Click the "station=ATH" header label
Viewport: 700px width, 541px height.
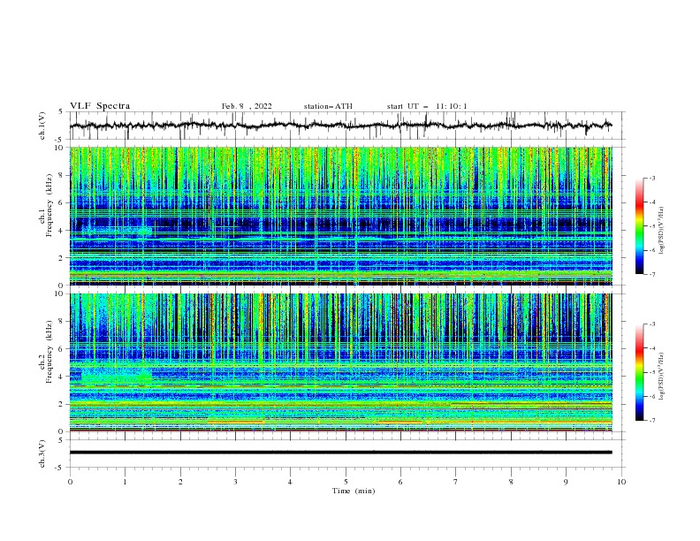pos(328,106)
